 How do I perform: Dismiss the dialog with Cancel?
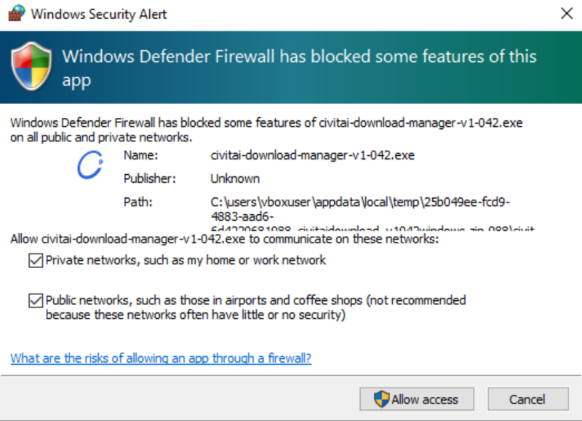(x=528, y=399)
